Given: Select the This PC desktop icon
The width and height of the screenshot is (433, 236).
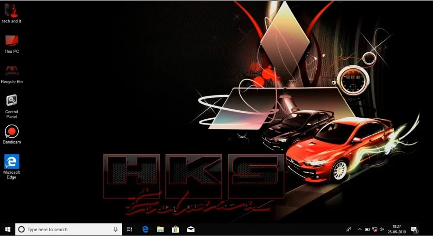Looking at the screenshot, I should [12, 44].
